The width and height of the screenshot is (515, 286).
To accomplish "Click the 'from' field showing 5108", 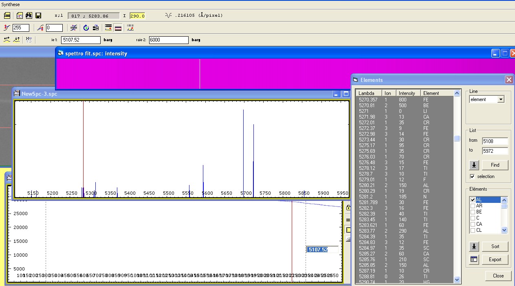I will [x=495, y=141].
